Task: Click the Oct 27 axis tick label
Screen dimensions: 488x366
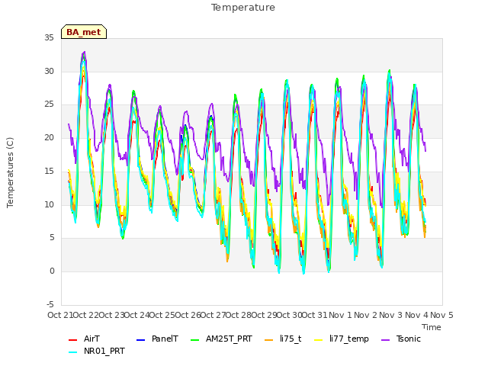Action: coord(213,315)
